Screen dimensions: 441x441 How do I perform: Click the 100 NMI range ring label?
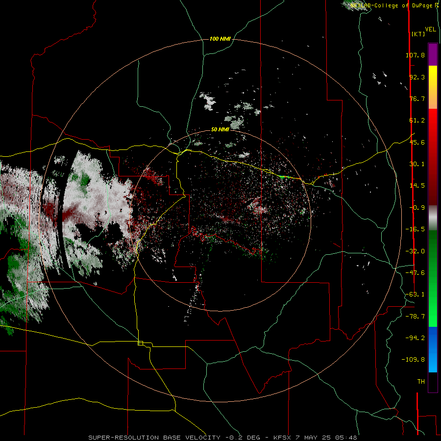click(220, 39)
